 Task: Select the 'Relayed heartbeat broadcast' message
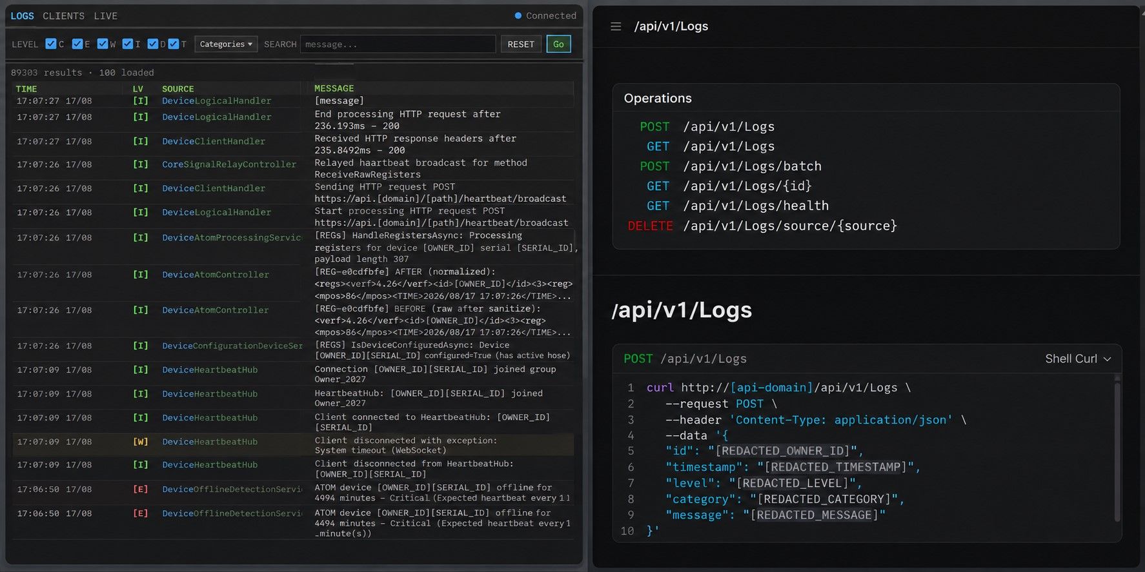[421, 168]
